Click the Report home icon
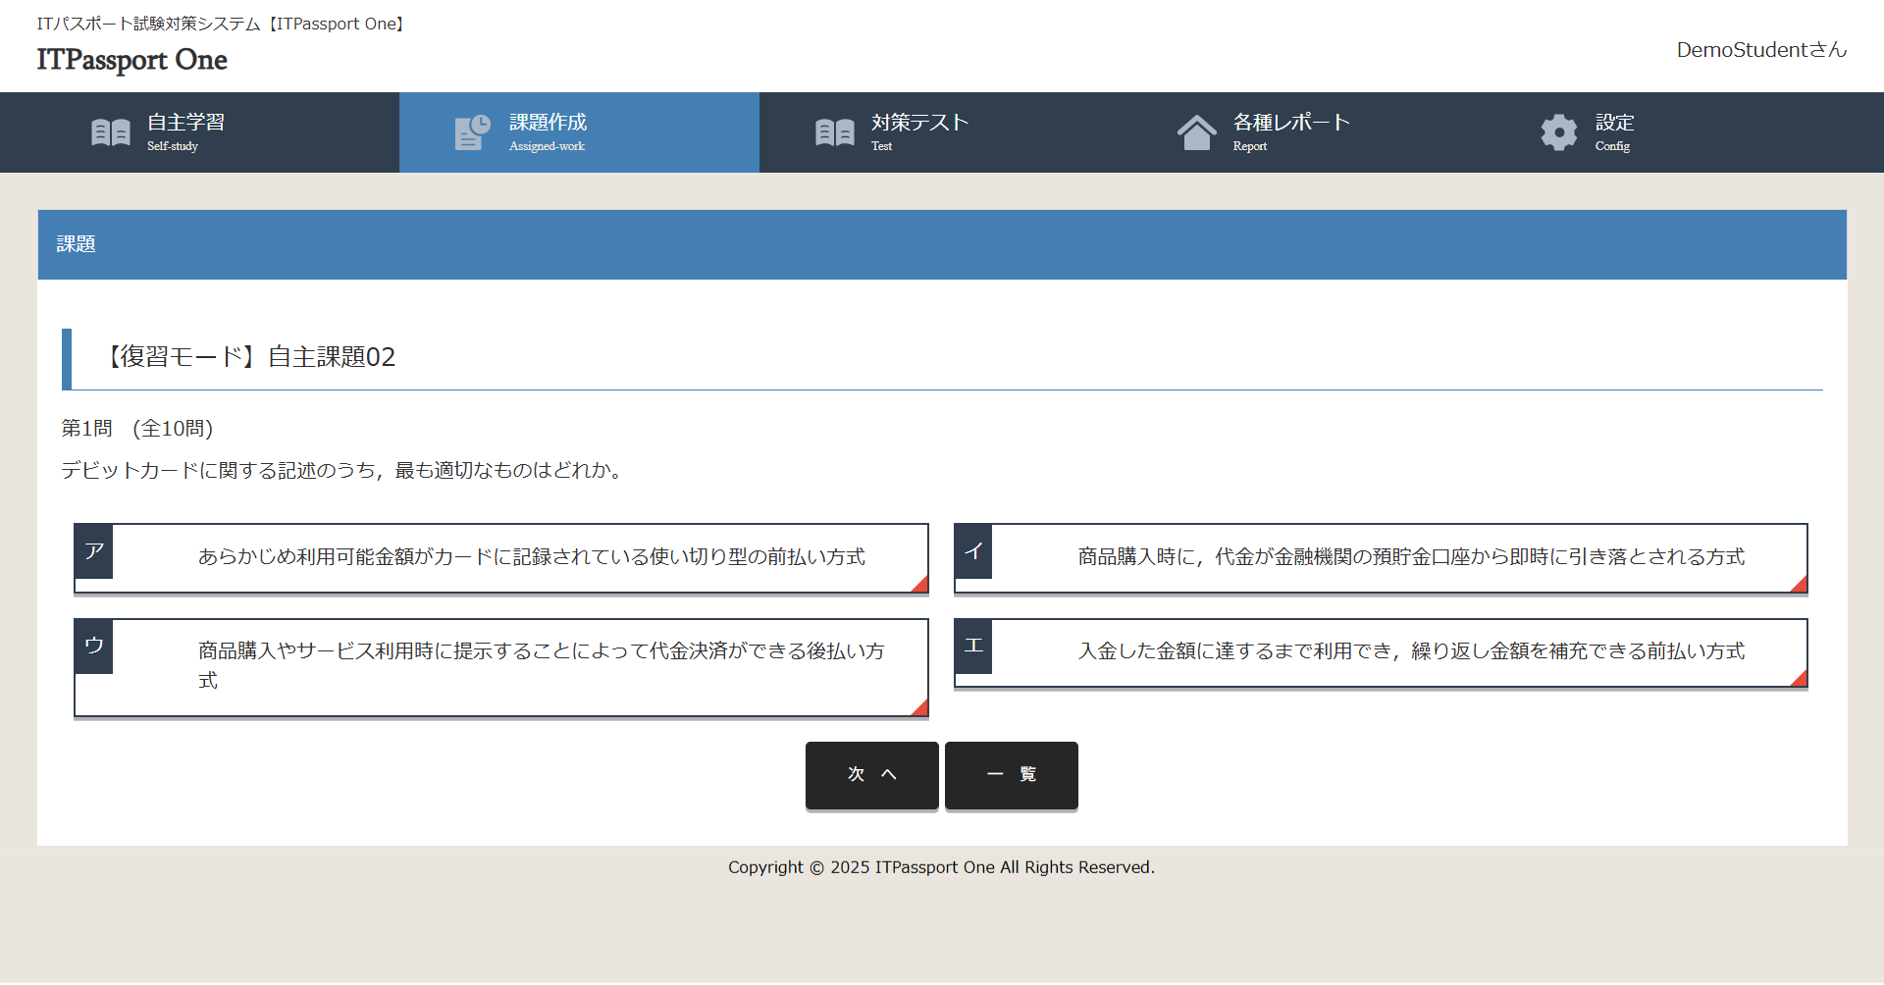The image size is (1884, 985). (x=1197, y=131)
